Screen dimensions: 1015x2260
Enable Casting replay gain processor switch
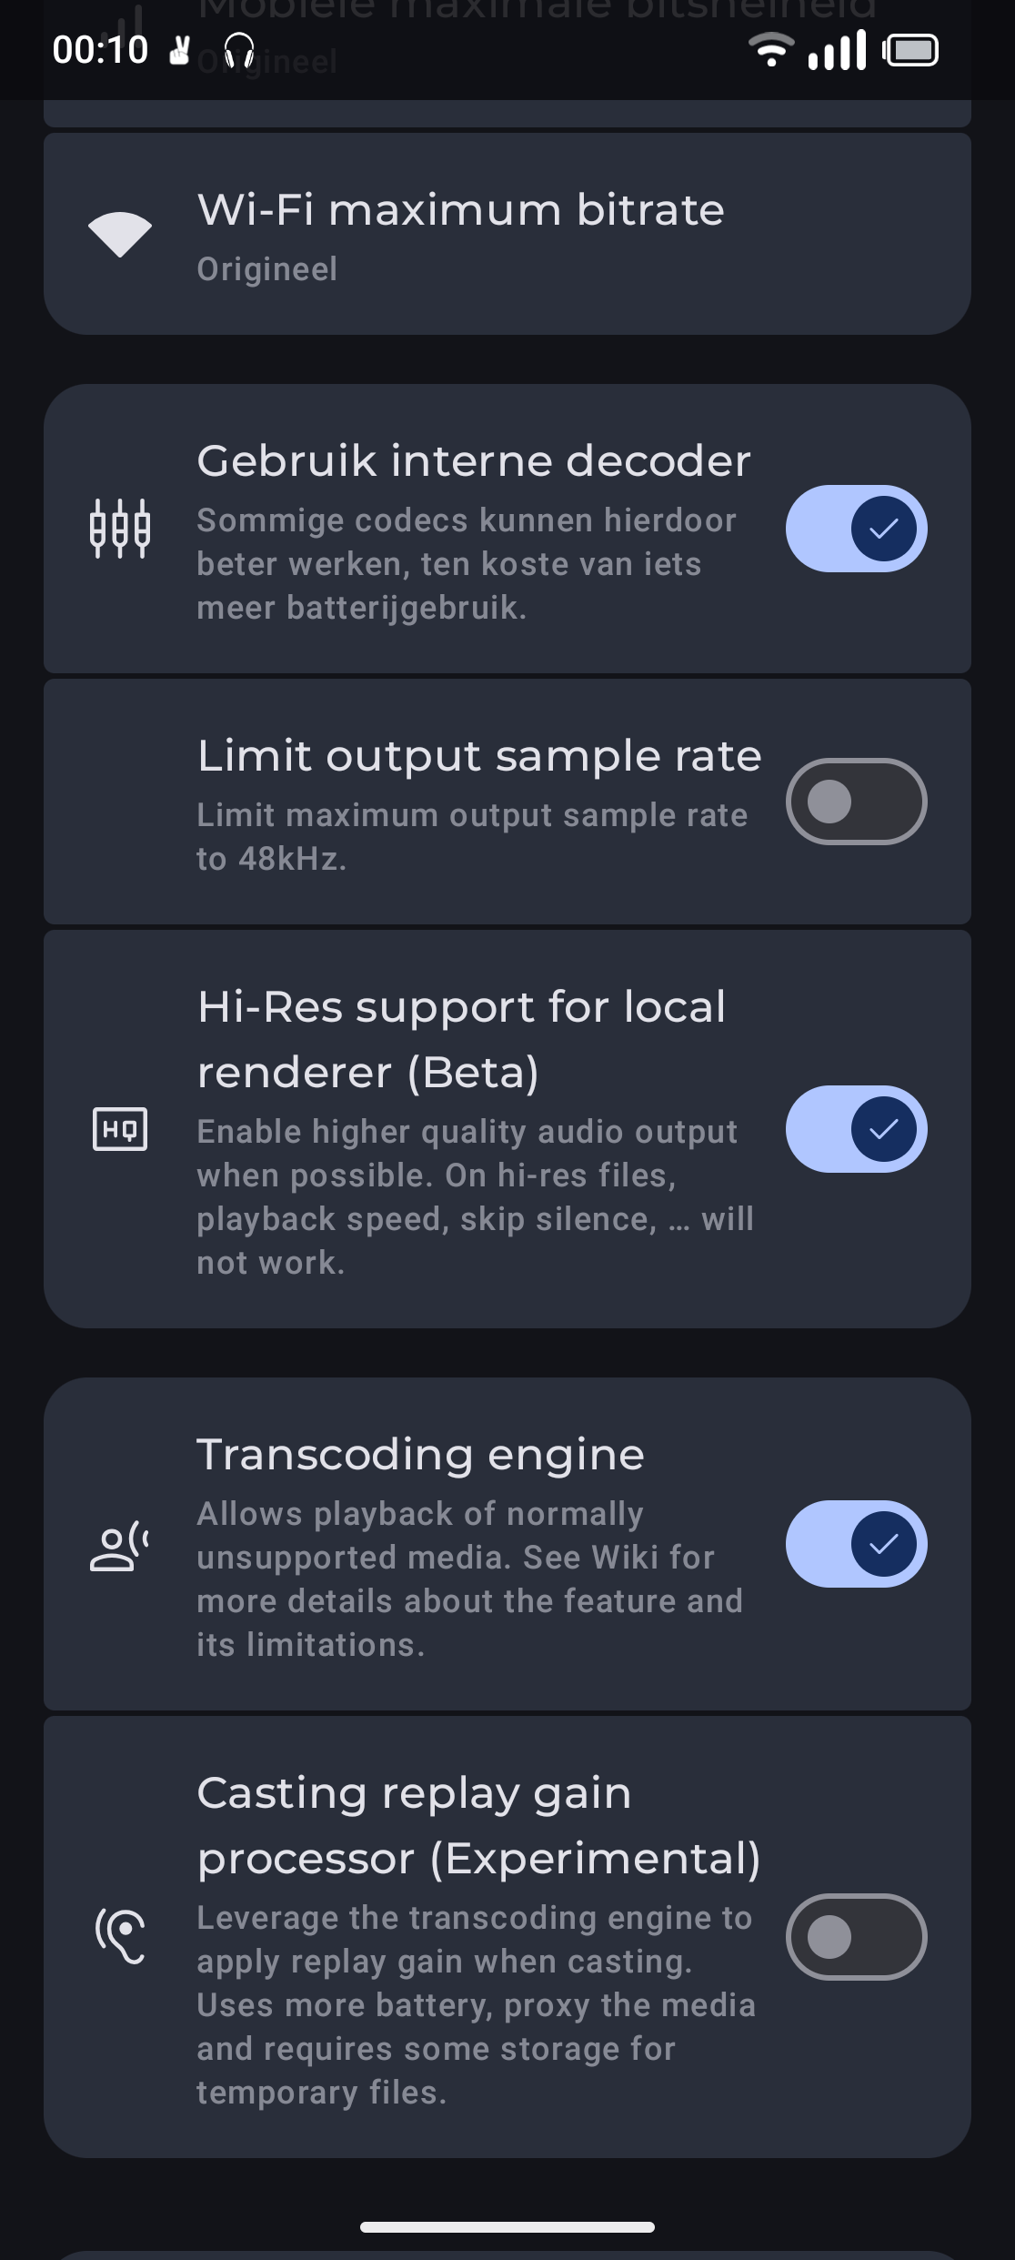pyautogui.click(x=856, y=1937)
